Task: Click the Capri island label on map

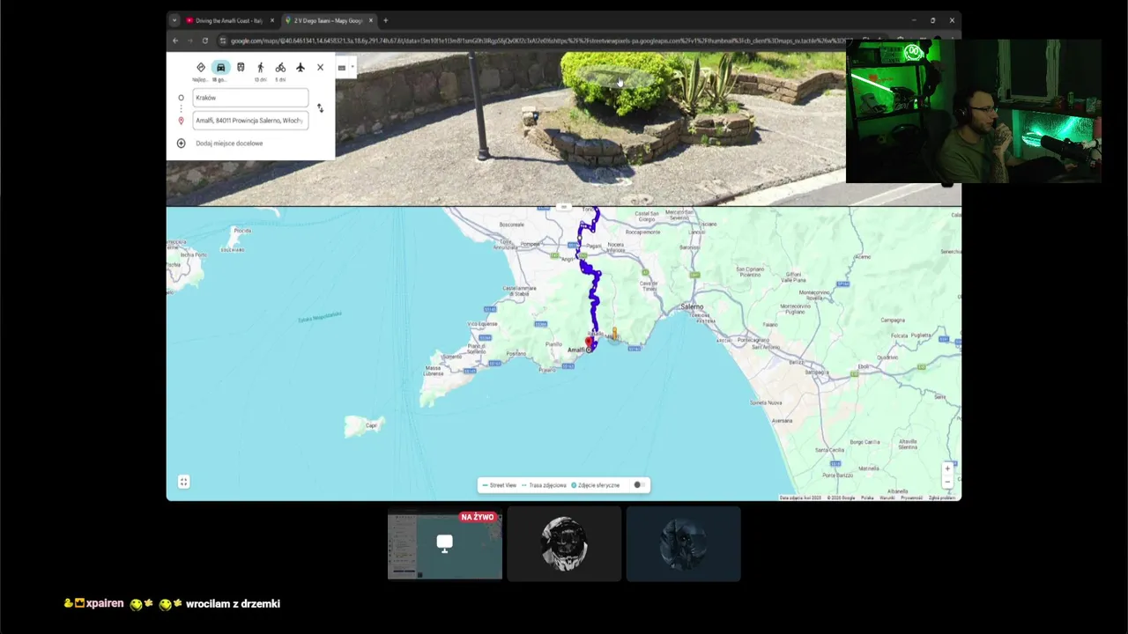Action: click(x=371, y=425)
